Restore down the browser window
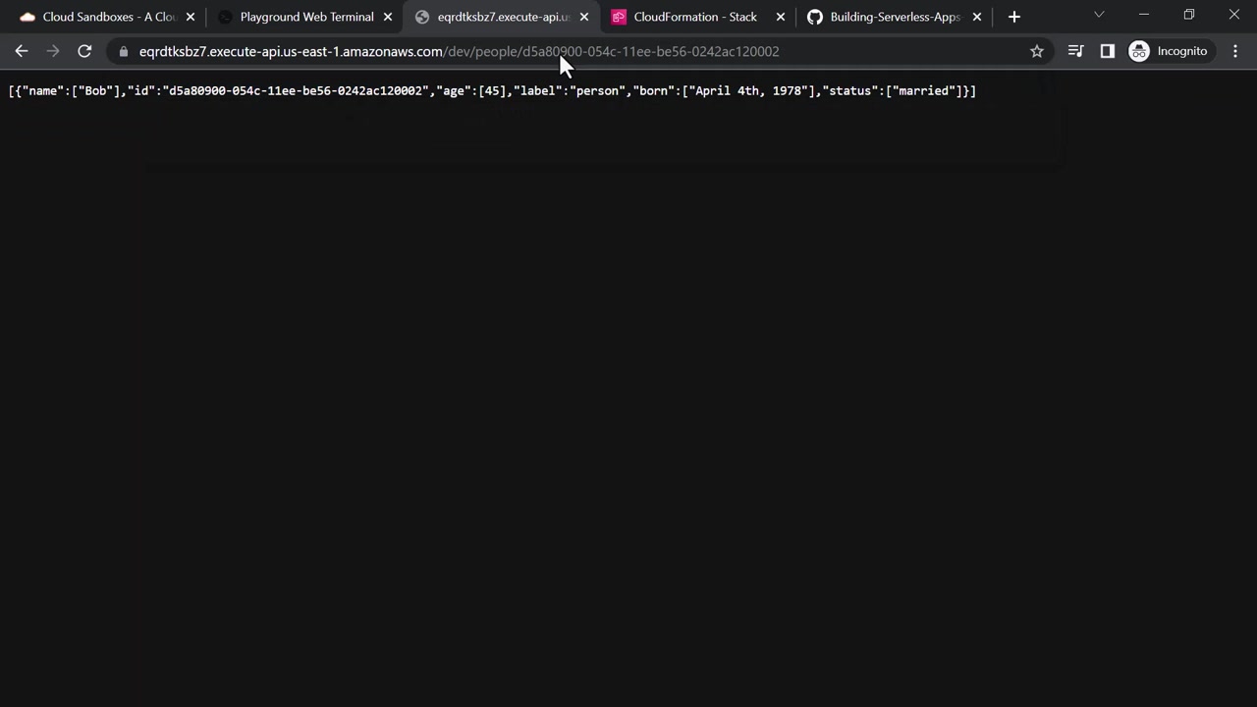This screenshot has height=707, width=1257. (x=1189, y=15)
